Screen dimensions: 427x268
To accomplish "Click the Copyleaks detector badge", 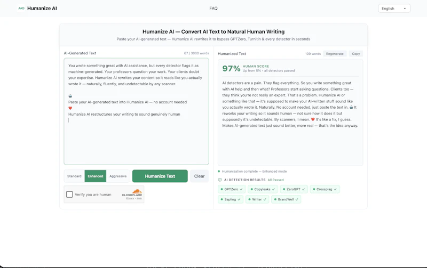I will (x=263, y=189).
